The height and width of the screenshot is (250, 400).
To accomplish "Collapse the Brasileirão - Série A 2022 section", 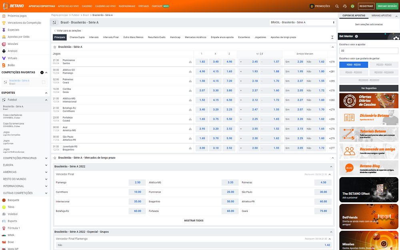I will (331, 166).
